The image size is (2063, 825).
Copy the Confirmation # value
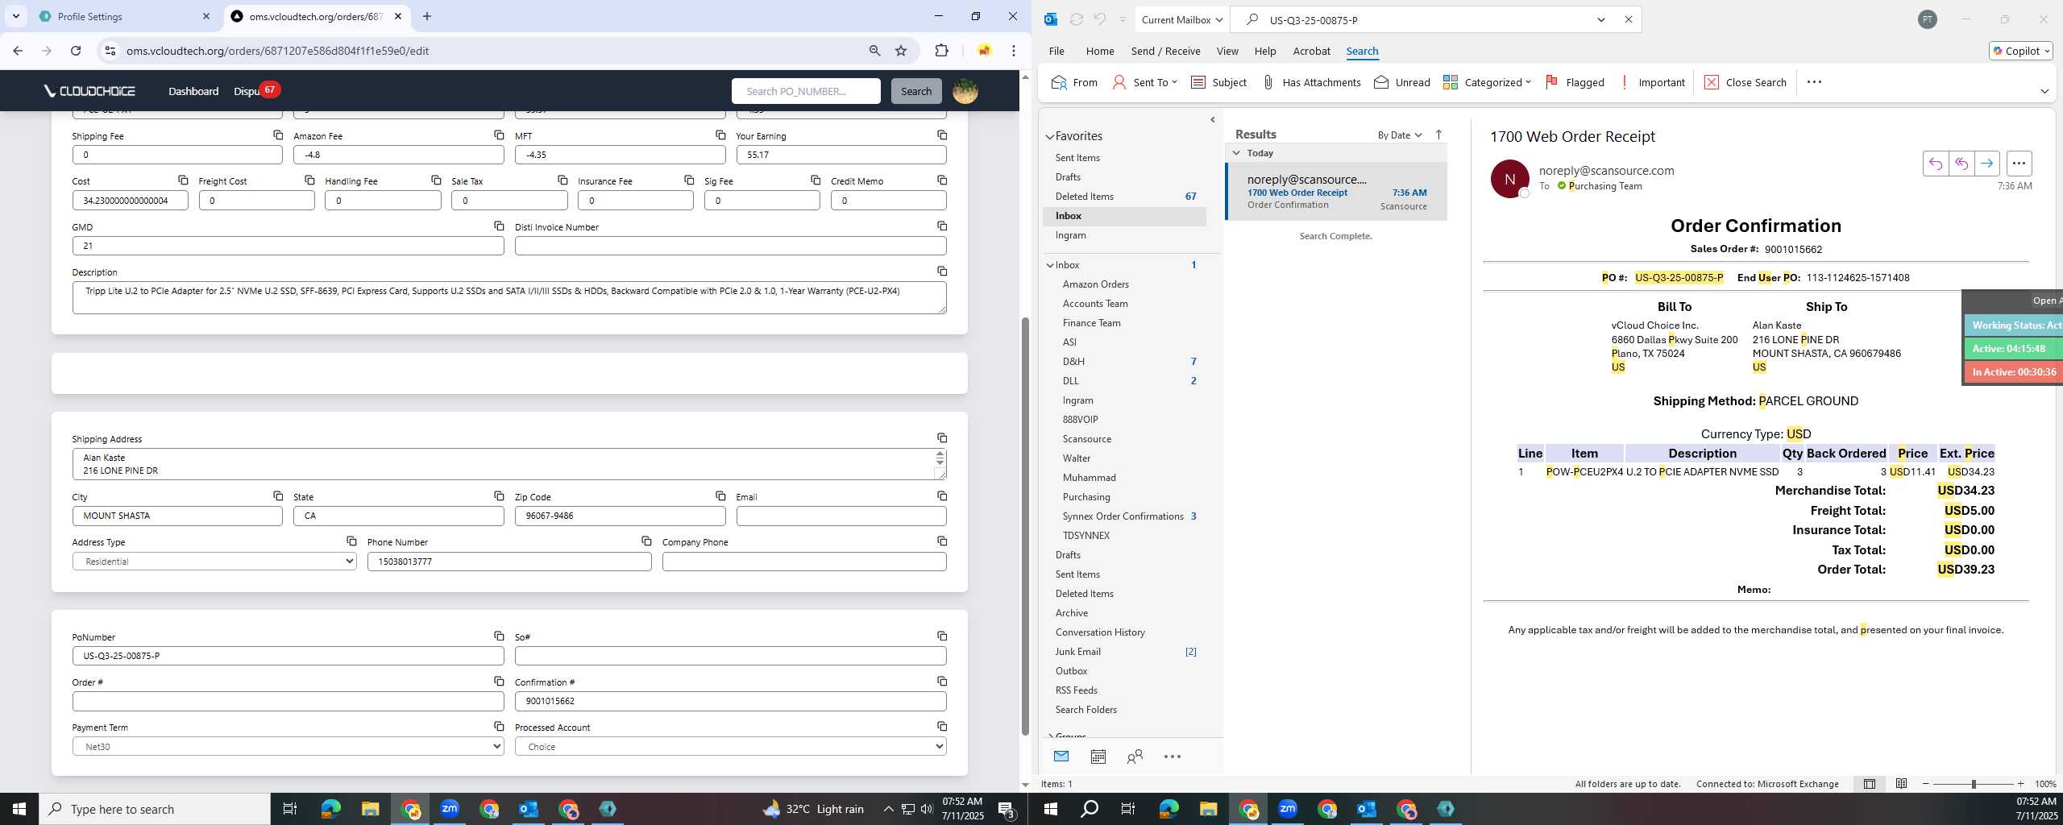(x=942, y=681)
